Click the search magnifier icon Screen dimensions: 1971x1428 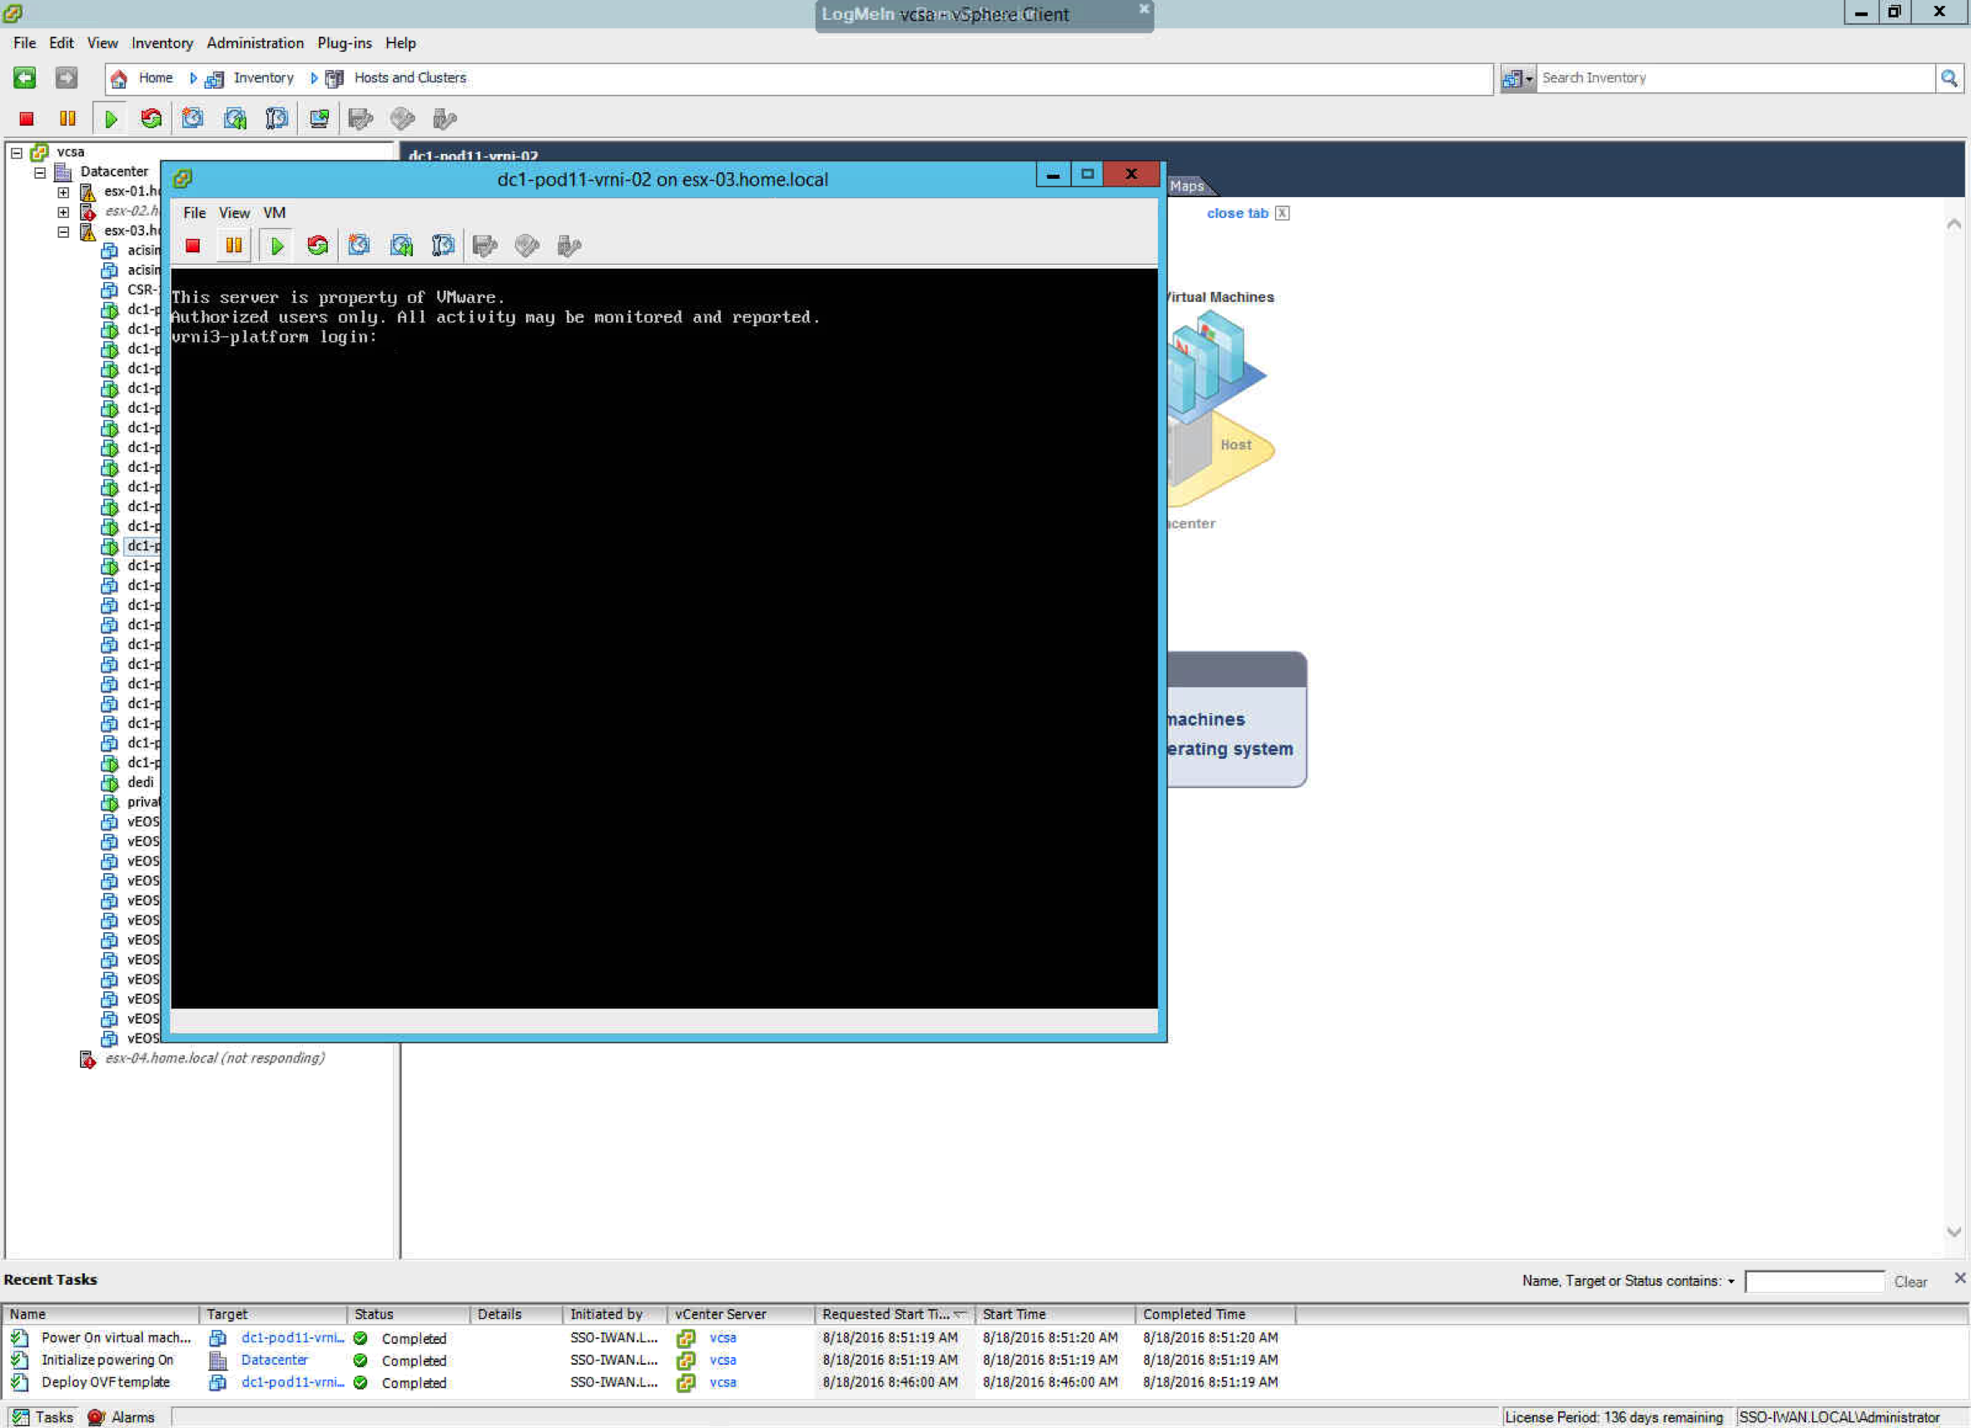pyautogui.click(x=1949, y=78)
